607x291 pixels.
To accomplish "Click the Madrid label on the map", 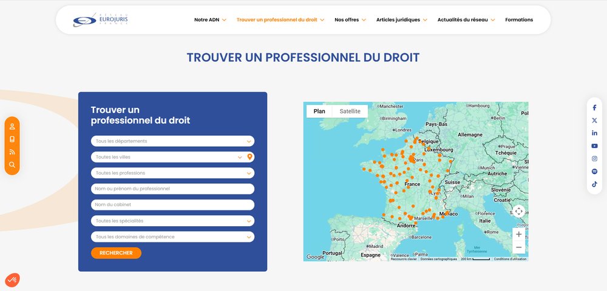I will point(376,246).
